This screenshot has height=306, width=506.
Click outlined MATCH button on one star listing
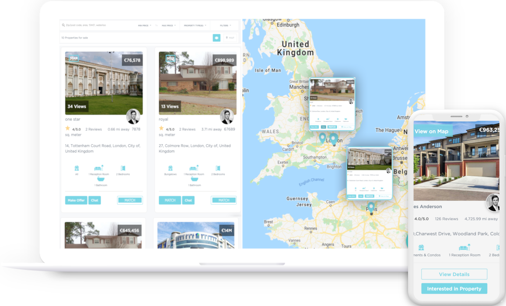coord(130,200)
